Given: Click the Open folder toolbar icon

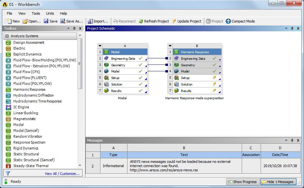Looking at the screenshot, I should (25, 21).
